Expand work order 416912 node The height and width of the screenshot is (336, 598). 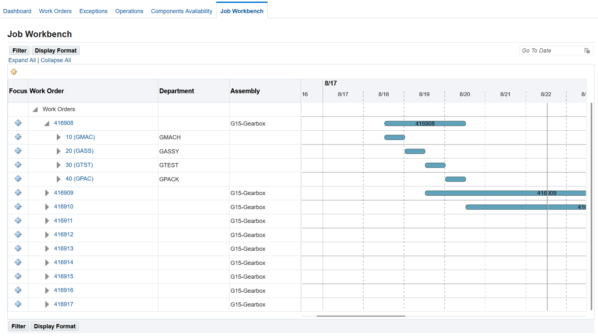pos(47,235)
